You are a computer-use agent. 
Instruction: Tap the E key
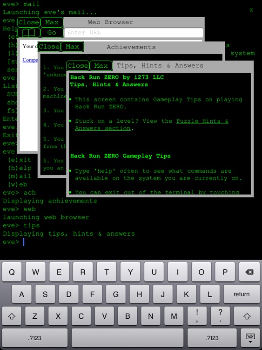(x=59, y=272)
